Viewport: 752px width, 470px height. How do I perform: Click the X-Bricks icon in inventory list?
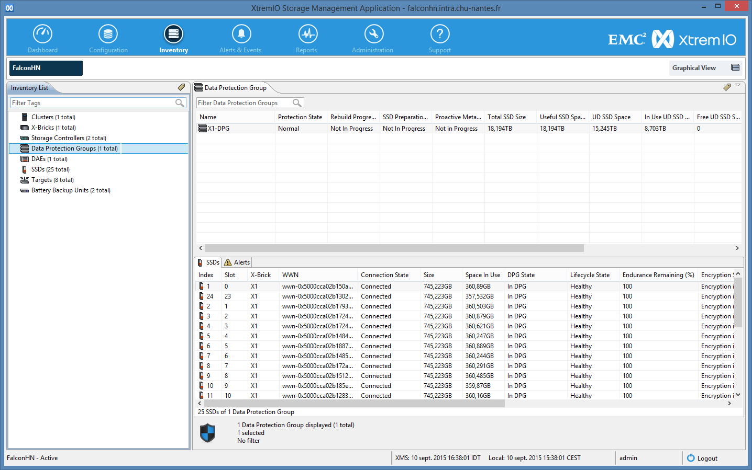point(25,128)
